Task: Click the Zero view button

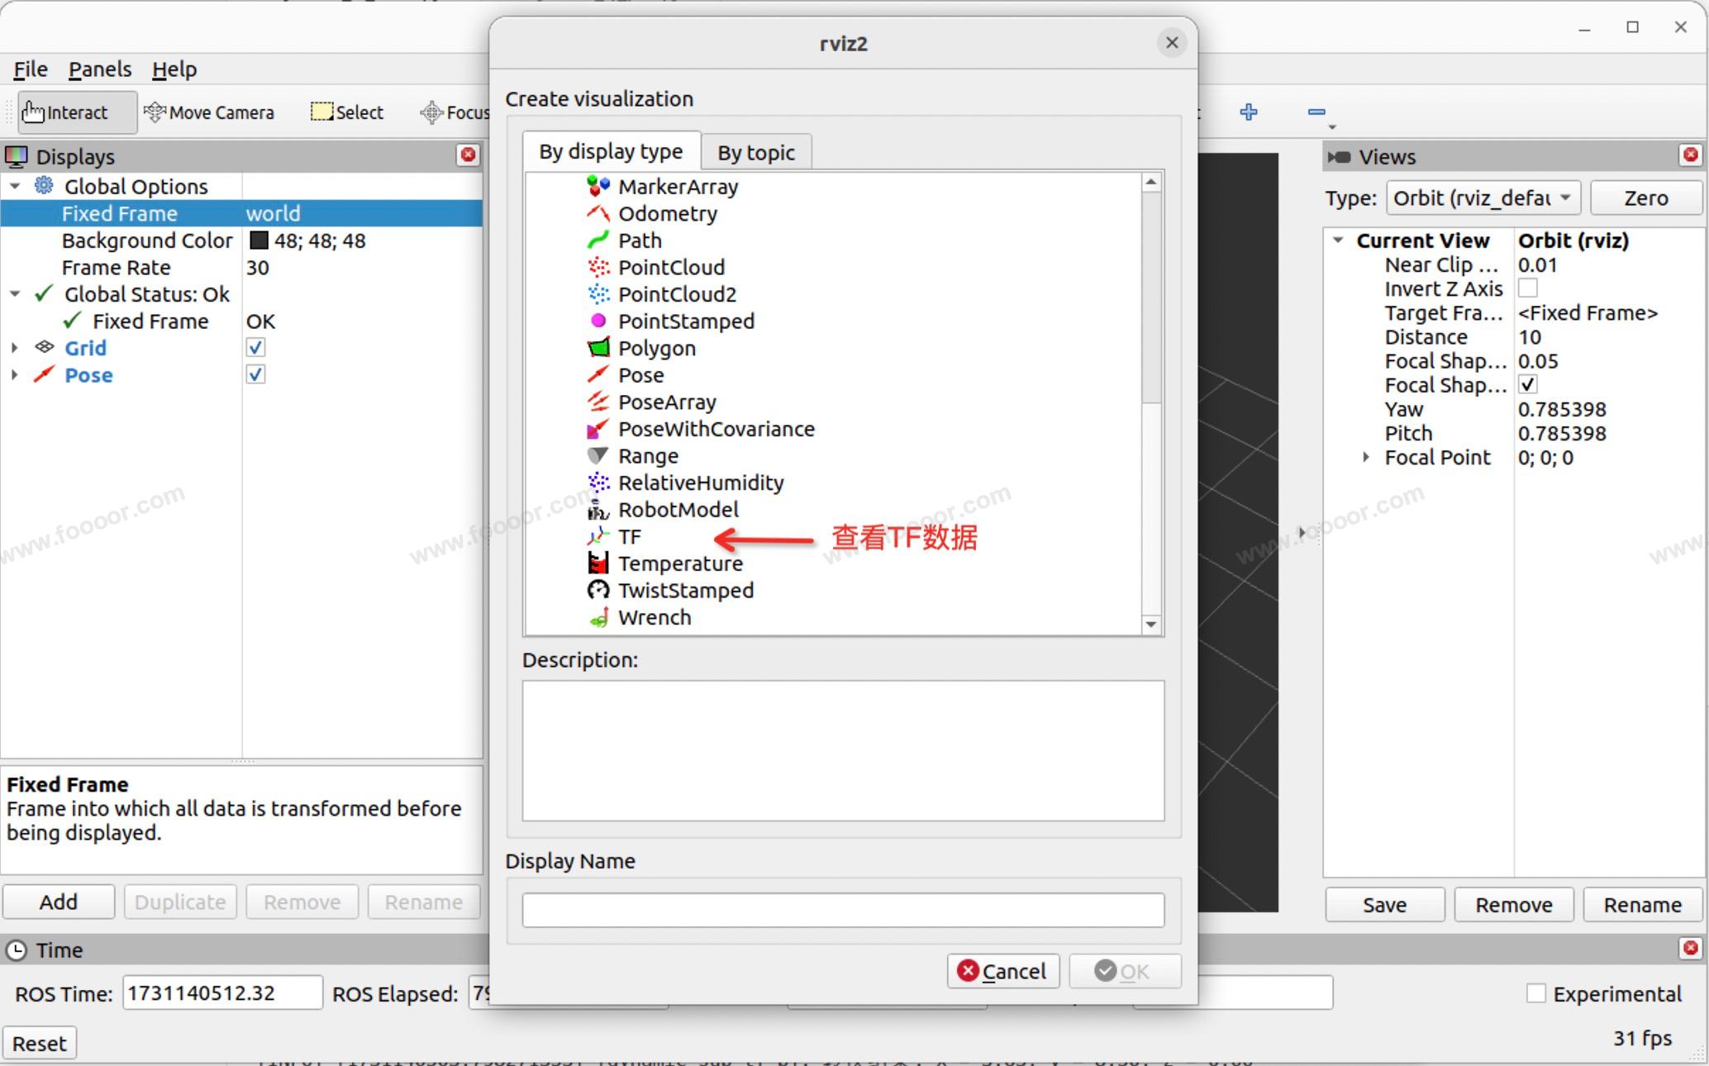Action: (x=1645, y=198)
